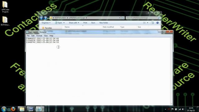Viewport: 199px width, 112px height.
Task: Open Notepad View menu
Action: 46,36
